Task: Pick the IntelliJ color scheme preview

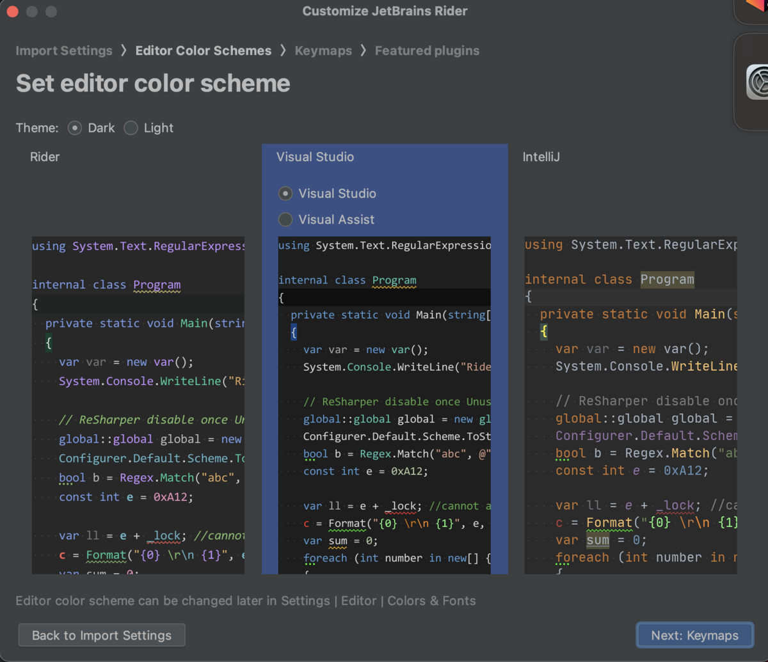Action: 630,405
